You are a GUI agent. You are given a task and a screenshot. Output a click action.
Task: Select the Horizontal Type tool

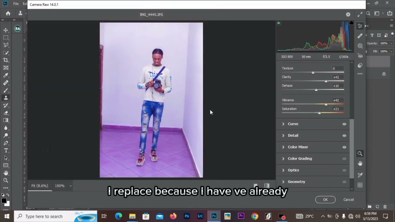coord(6,150)
